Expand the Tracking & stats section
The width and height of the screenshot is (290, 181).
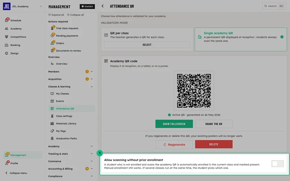point(91,154)
